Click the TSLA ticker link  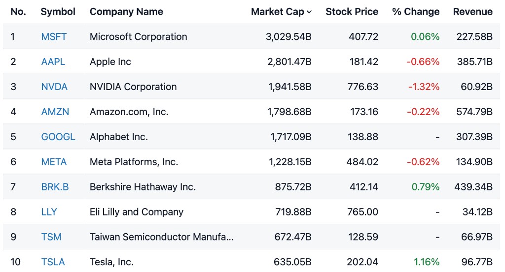[53, 262]
